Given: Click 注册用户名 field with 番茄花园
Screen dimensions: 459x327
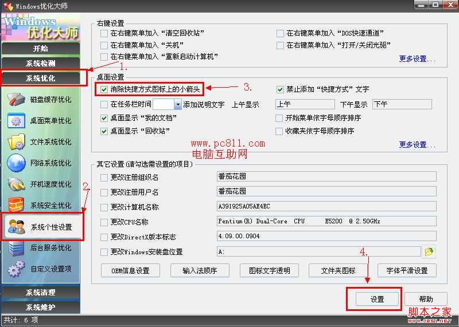Looking at the screenshot, I should point(326,191).
